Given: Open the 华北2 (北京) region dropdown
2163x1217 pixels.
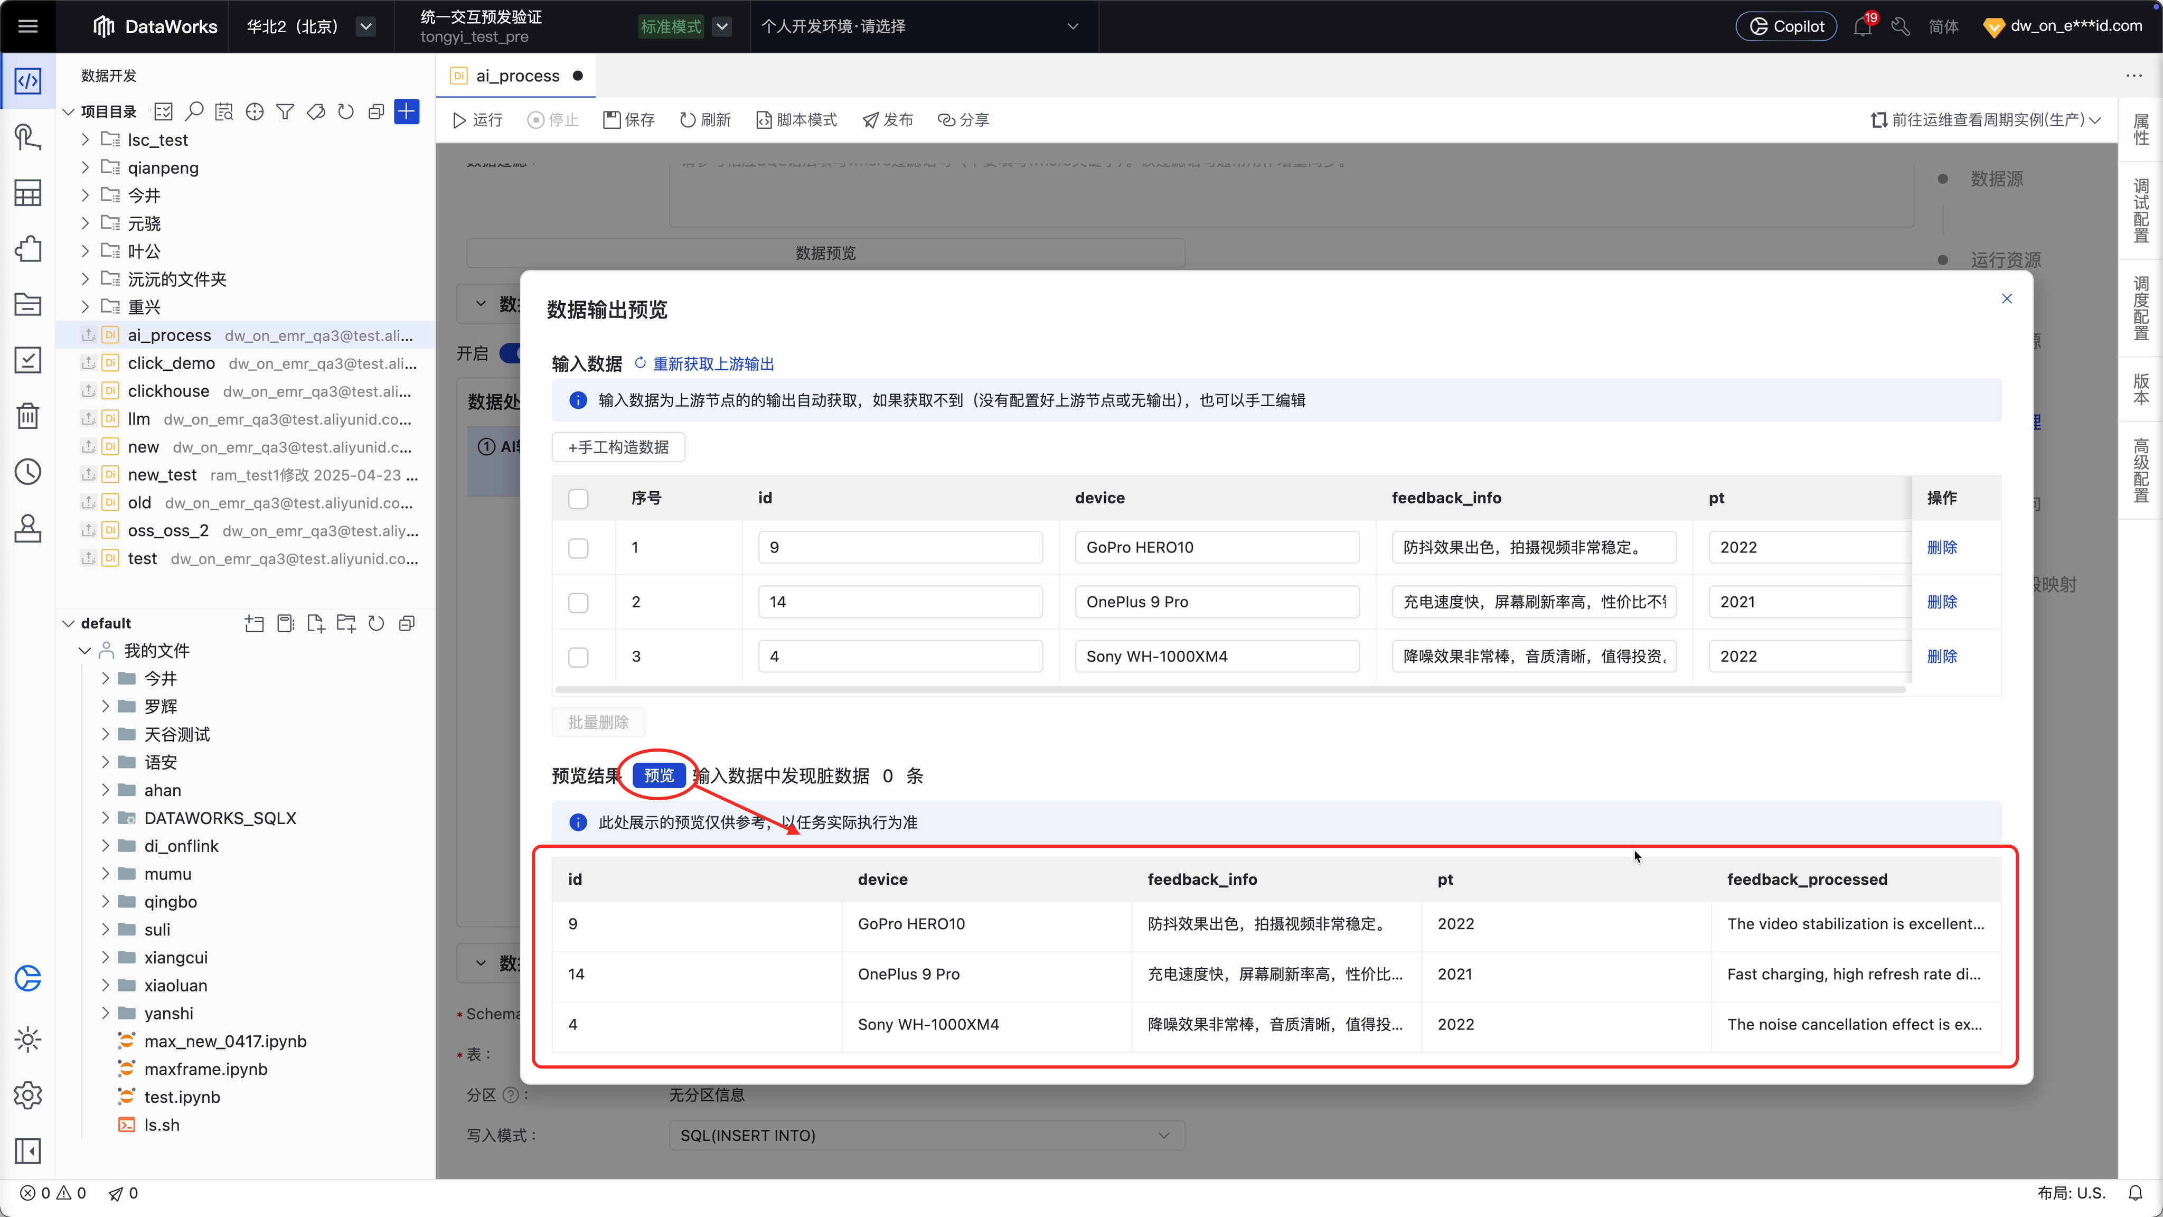Looking at the screenshot, I should pos(365,27).
